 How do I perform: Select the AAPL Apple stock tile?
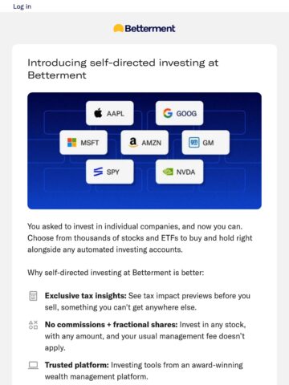coord(110,113)
